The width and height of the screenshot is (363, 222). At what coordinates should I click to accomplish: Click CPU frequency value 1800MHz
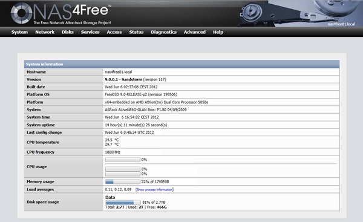(113, 152)
